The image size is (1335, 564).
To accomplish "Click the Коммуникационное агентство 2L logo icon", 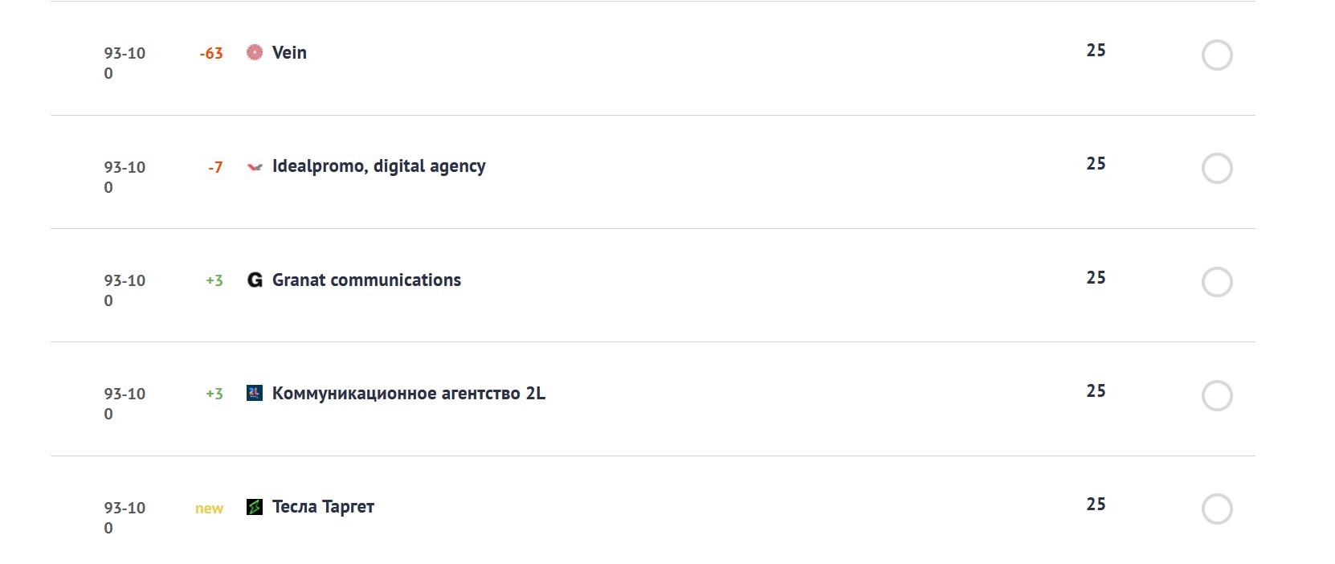I will click(255, 393).
